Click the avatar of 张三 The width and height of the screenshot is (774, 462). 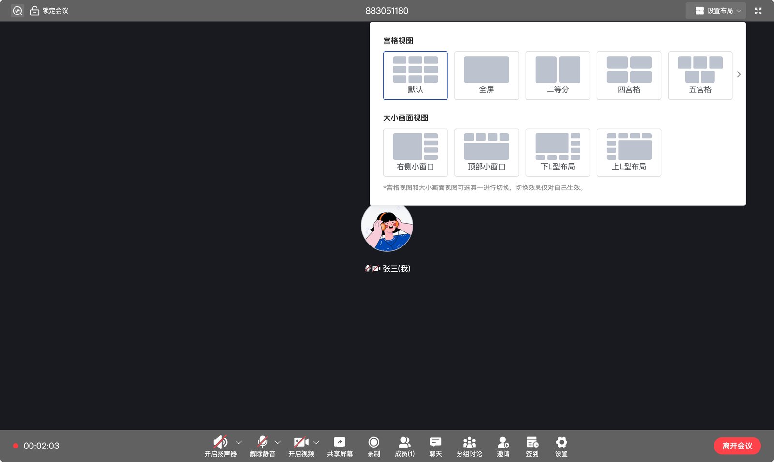coord(387,228)
